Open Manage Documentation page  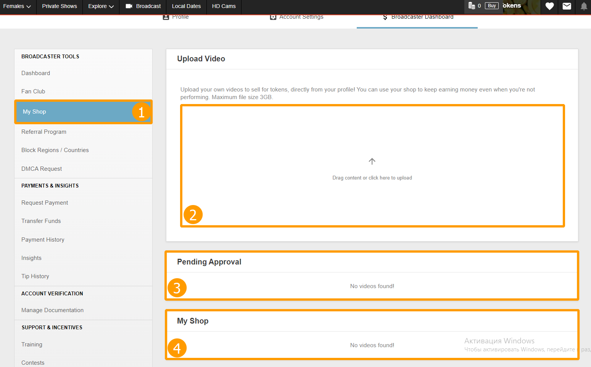pos(52,310)
